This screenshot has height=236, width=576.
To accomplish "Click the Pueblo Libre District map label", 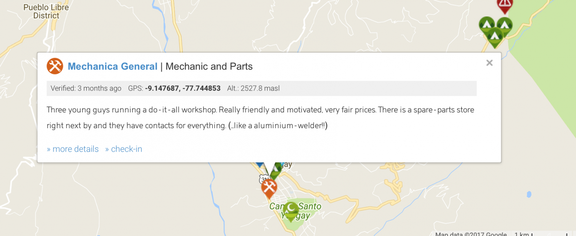I will click(x=41, y=12).
